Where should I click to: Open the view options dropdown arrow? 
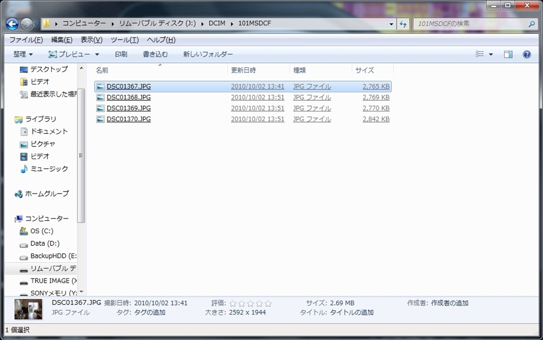click(x=491, y=54)
